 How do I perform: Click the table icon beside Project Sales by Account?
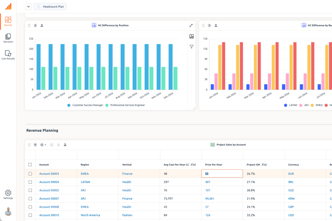click(213, 144)
